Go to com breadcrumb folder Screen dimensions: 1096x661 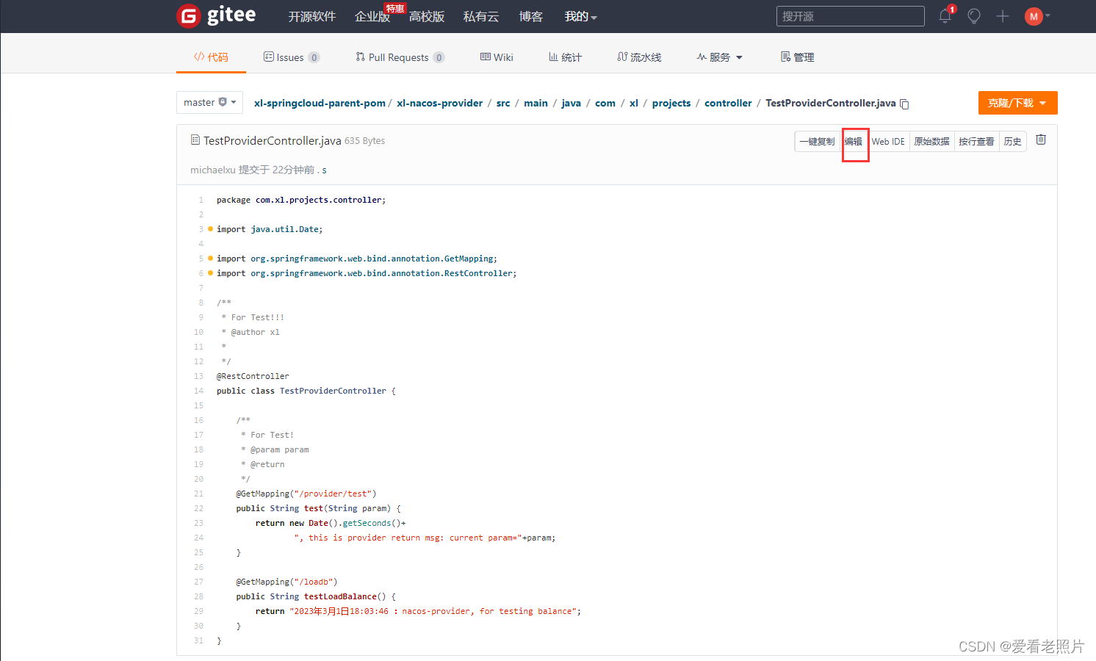(605, 103)
